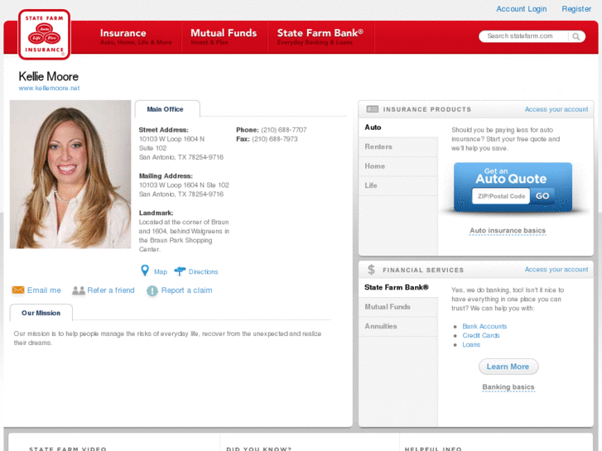Switch to the Annuities services tab

[x=398, y=326]
